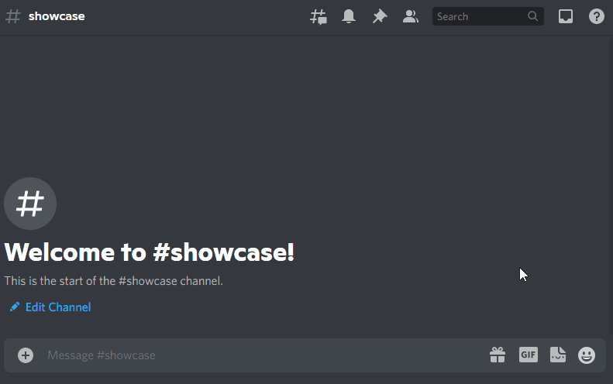Open the Edit Channel link
Screen dimensions: 613x384
coord(58,307)
